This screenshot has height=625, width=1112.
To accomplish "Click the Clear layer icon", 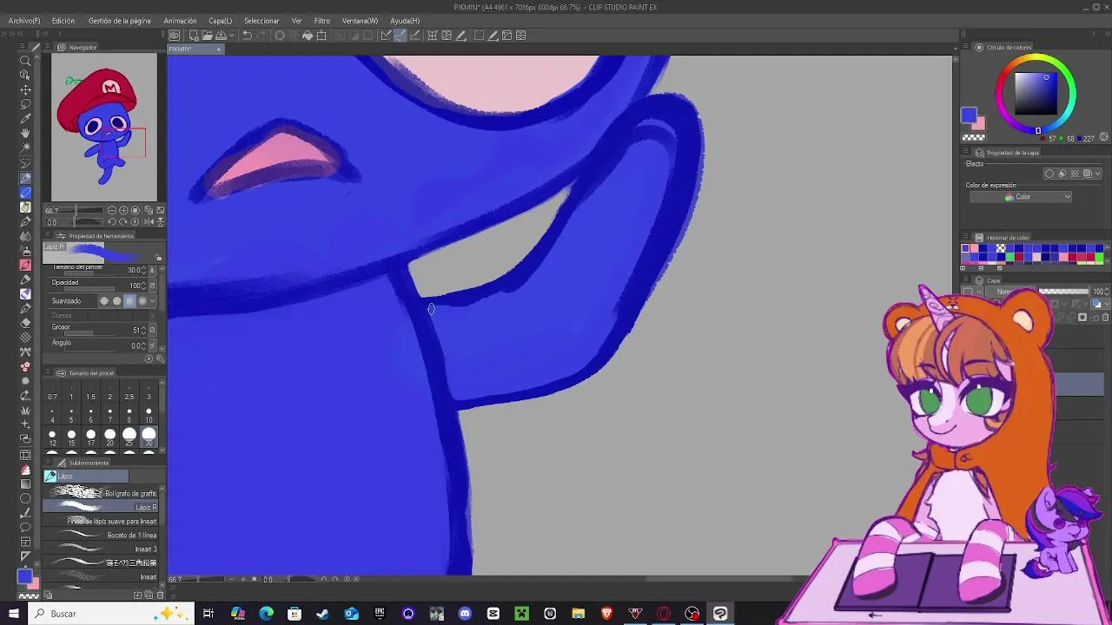I will (x=280, y=36).
